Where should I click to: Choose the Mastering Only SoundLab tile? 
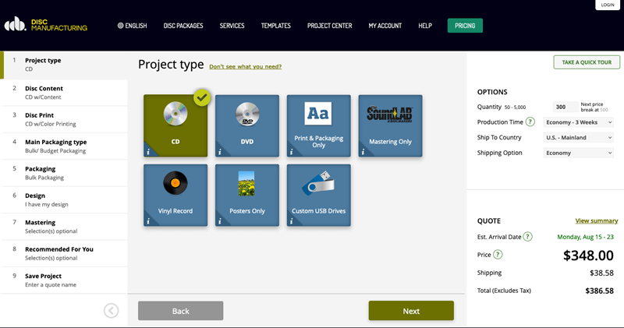click(x=390, y=125)
